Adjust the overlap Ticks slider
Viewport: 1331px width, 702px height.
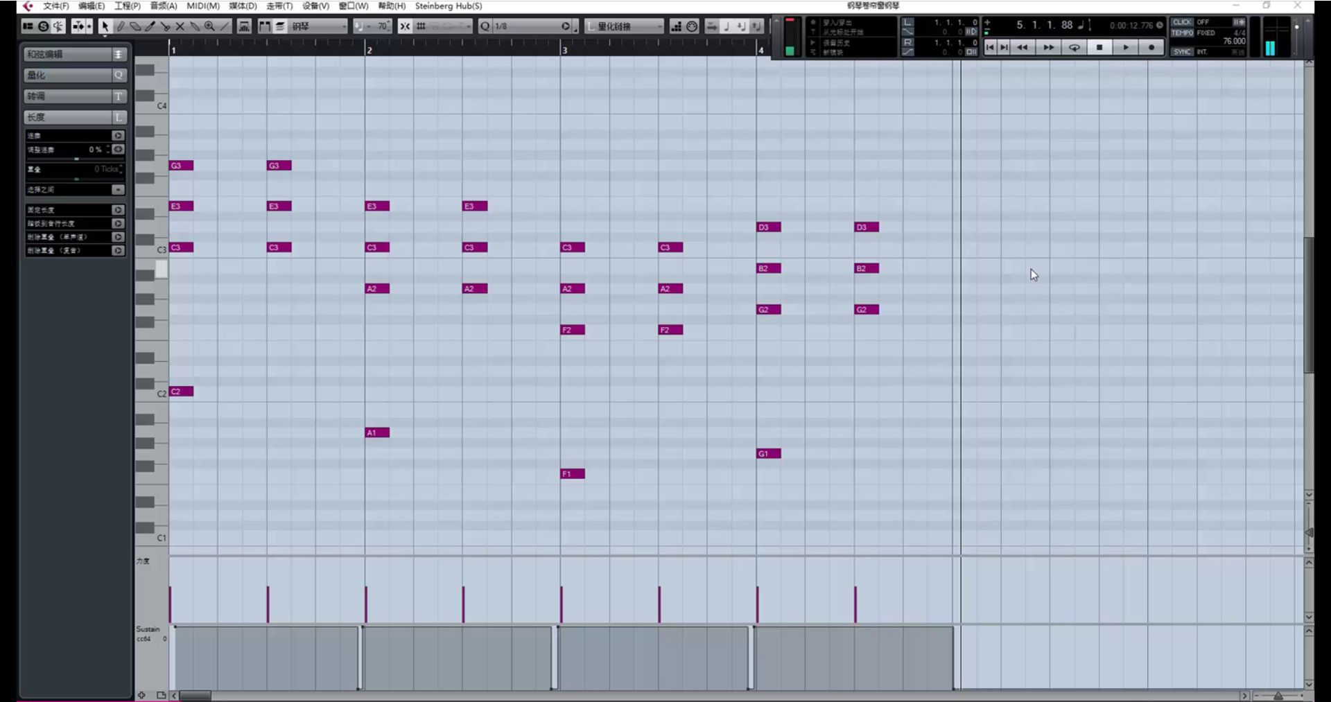[x=76, y=179]
